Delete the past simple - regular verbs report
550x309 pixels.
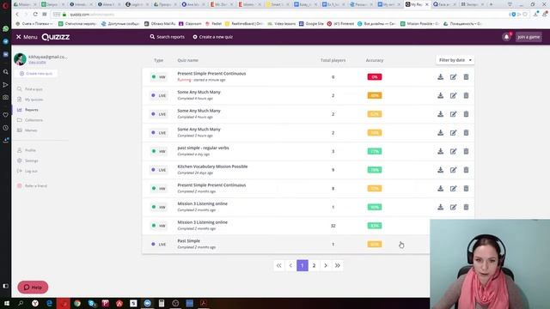(x=466, y=151)
